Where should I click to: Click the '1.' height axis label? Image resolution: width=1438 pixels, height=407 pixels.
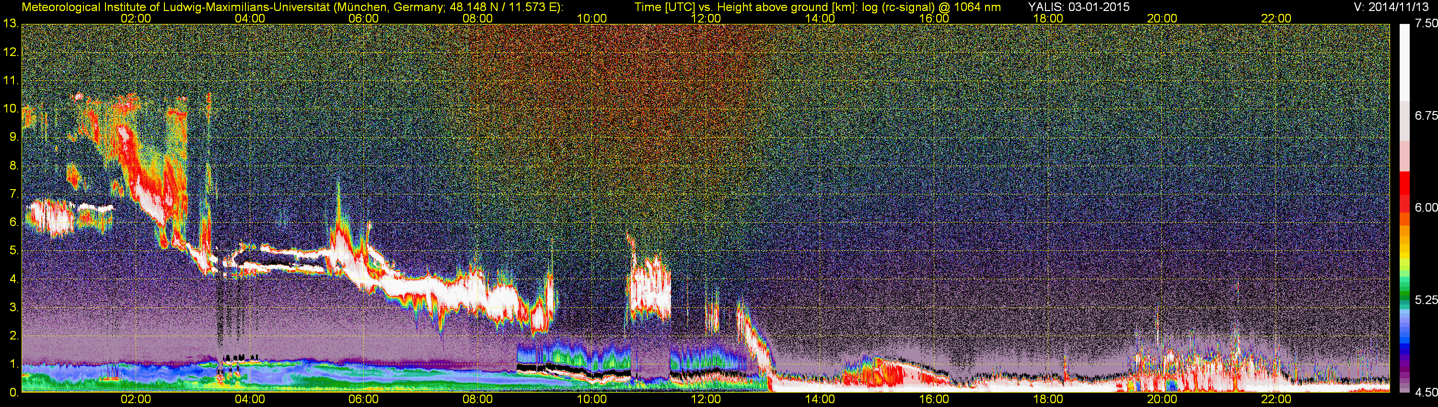(14, 364)
